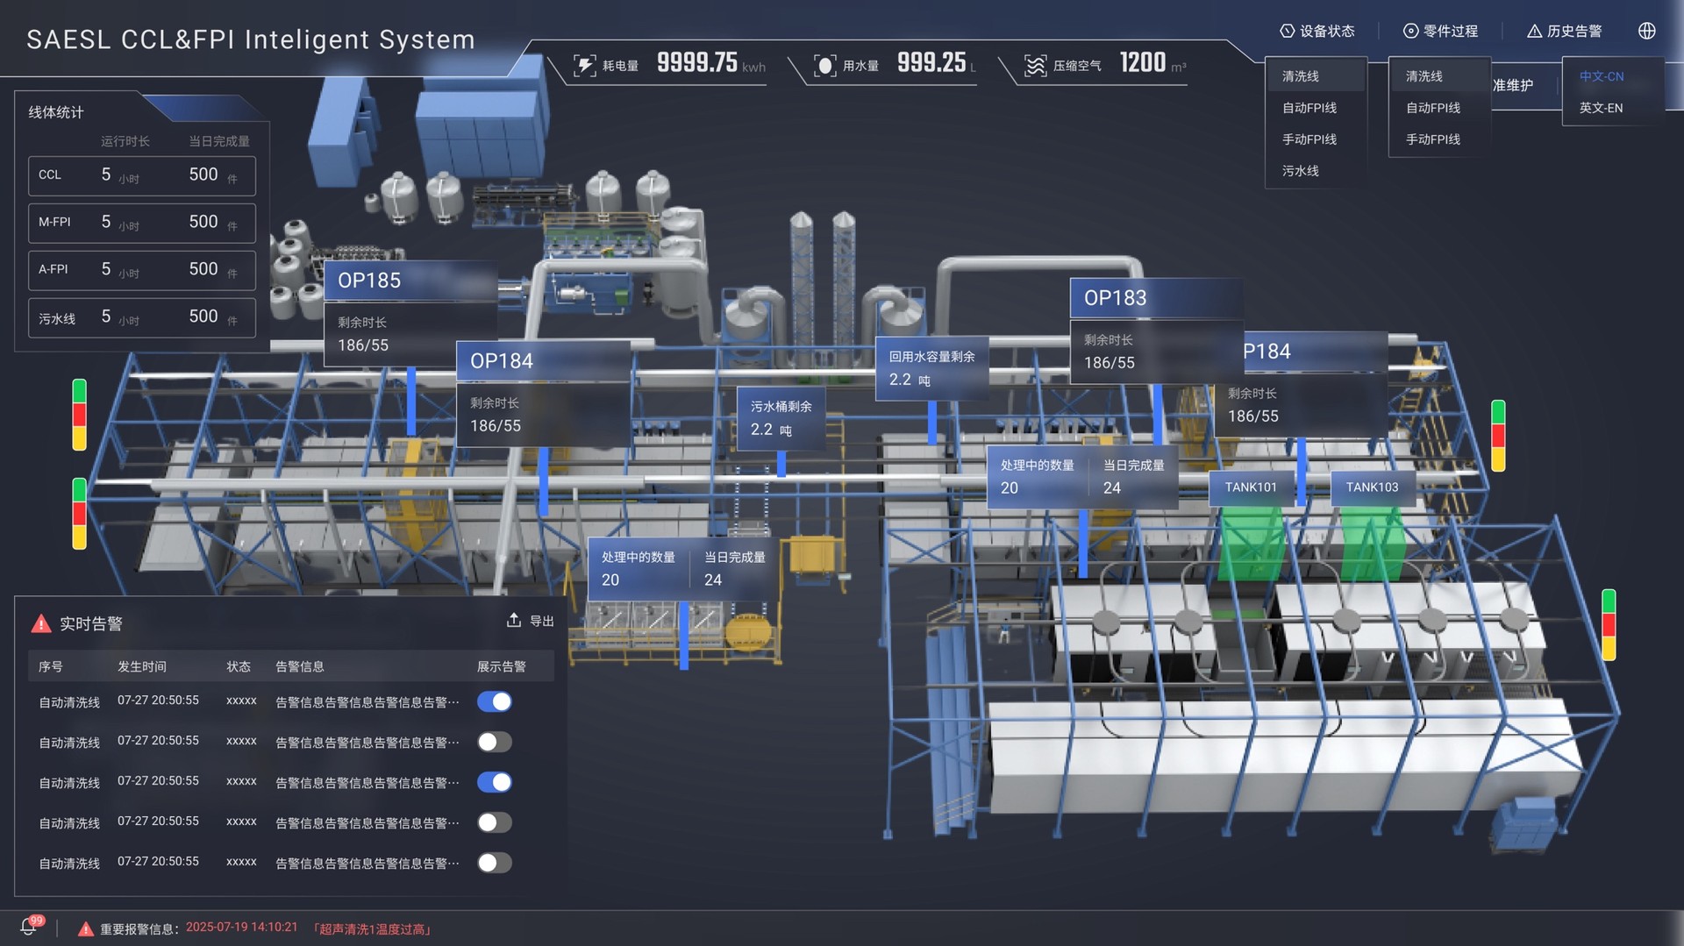Click the important alert warning icon in status bar
Viewport: 1684px width, 946px height.
click(85, 928)
